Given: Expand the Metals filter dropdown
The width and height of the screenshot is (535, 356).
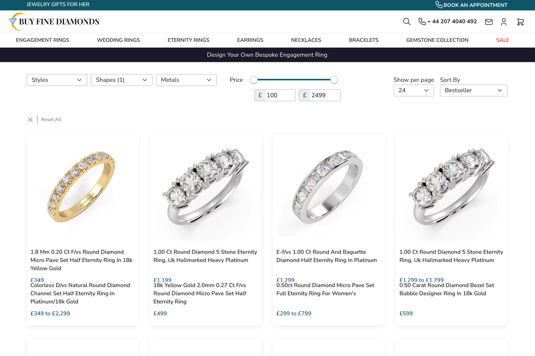Looking at the screenshot, I should coord(186,80).
